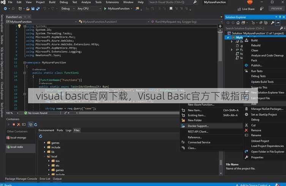The width and height of the screenshot is (286, 186).
Task: Click the split editor icon above the scrollbar
Action: (x=220, y=26)
